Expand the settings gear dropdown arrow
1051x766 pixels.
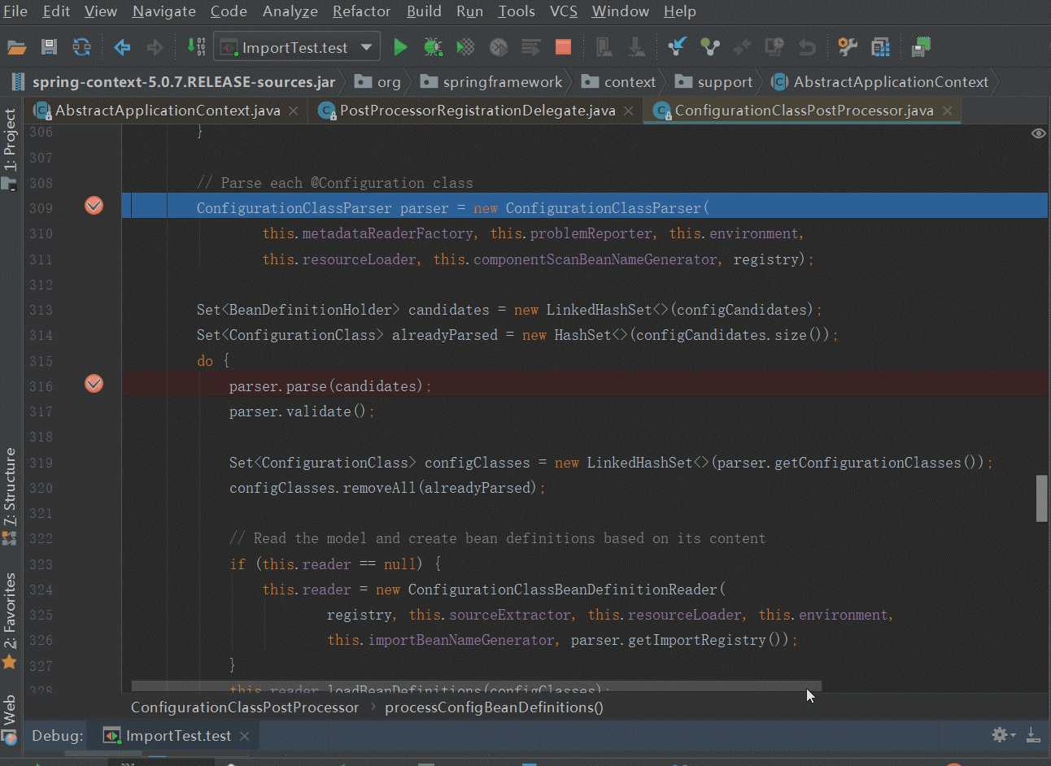coord(1013,735)
